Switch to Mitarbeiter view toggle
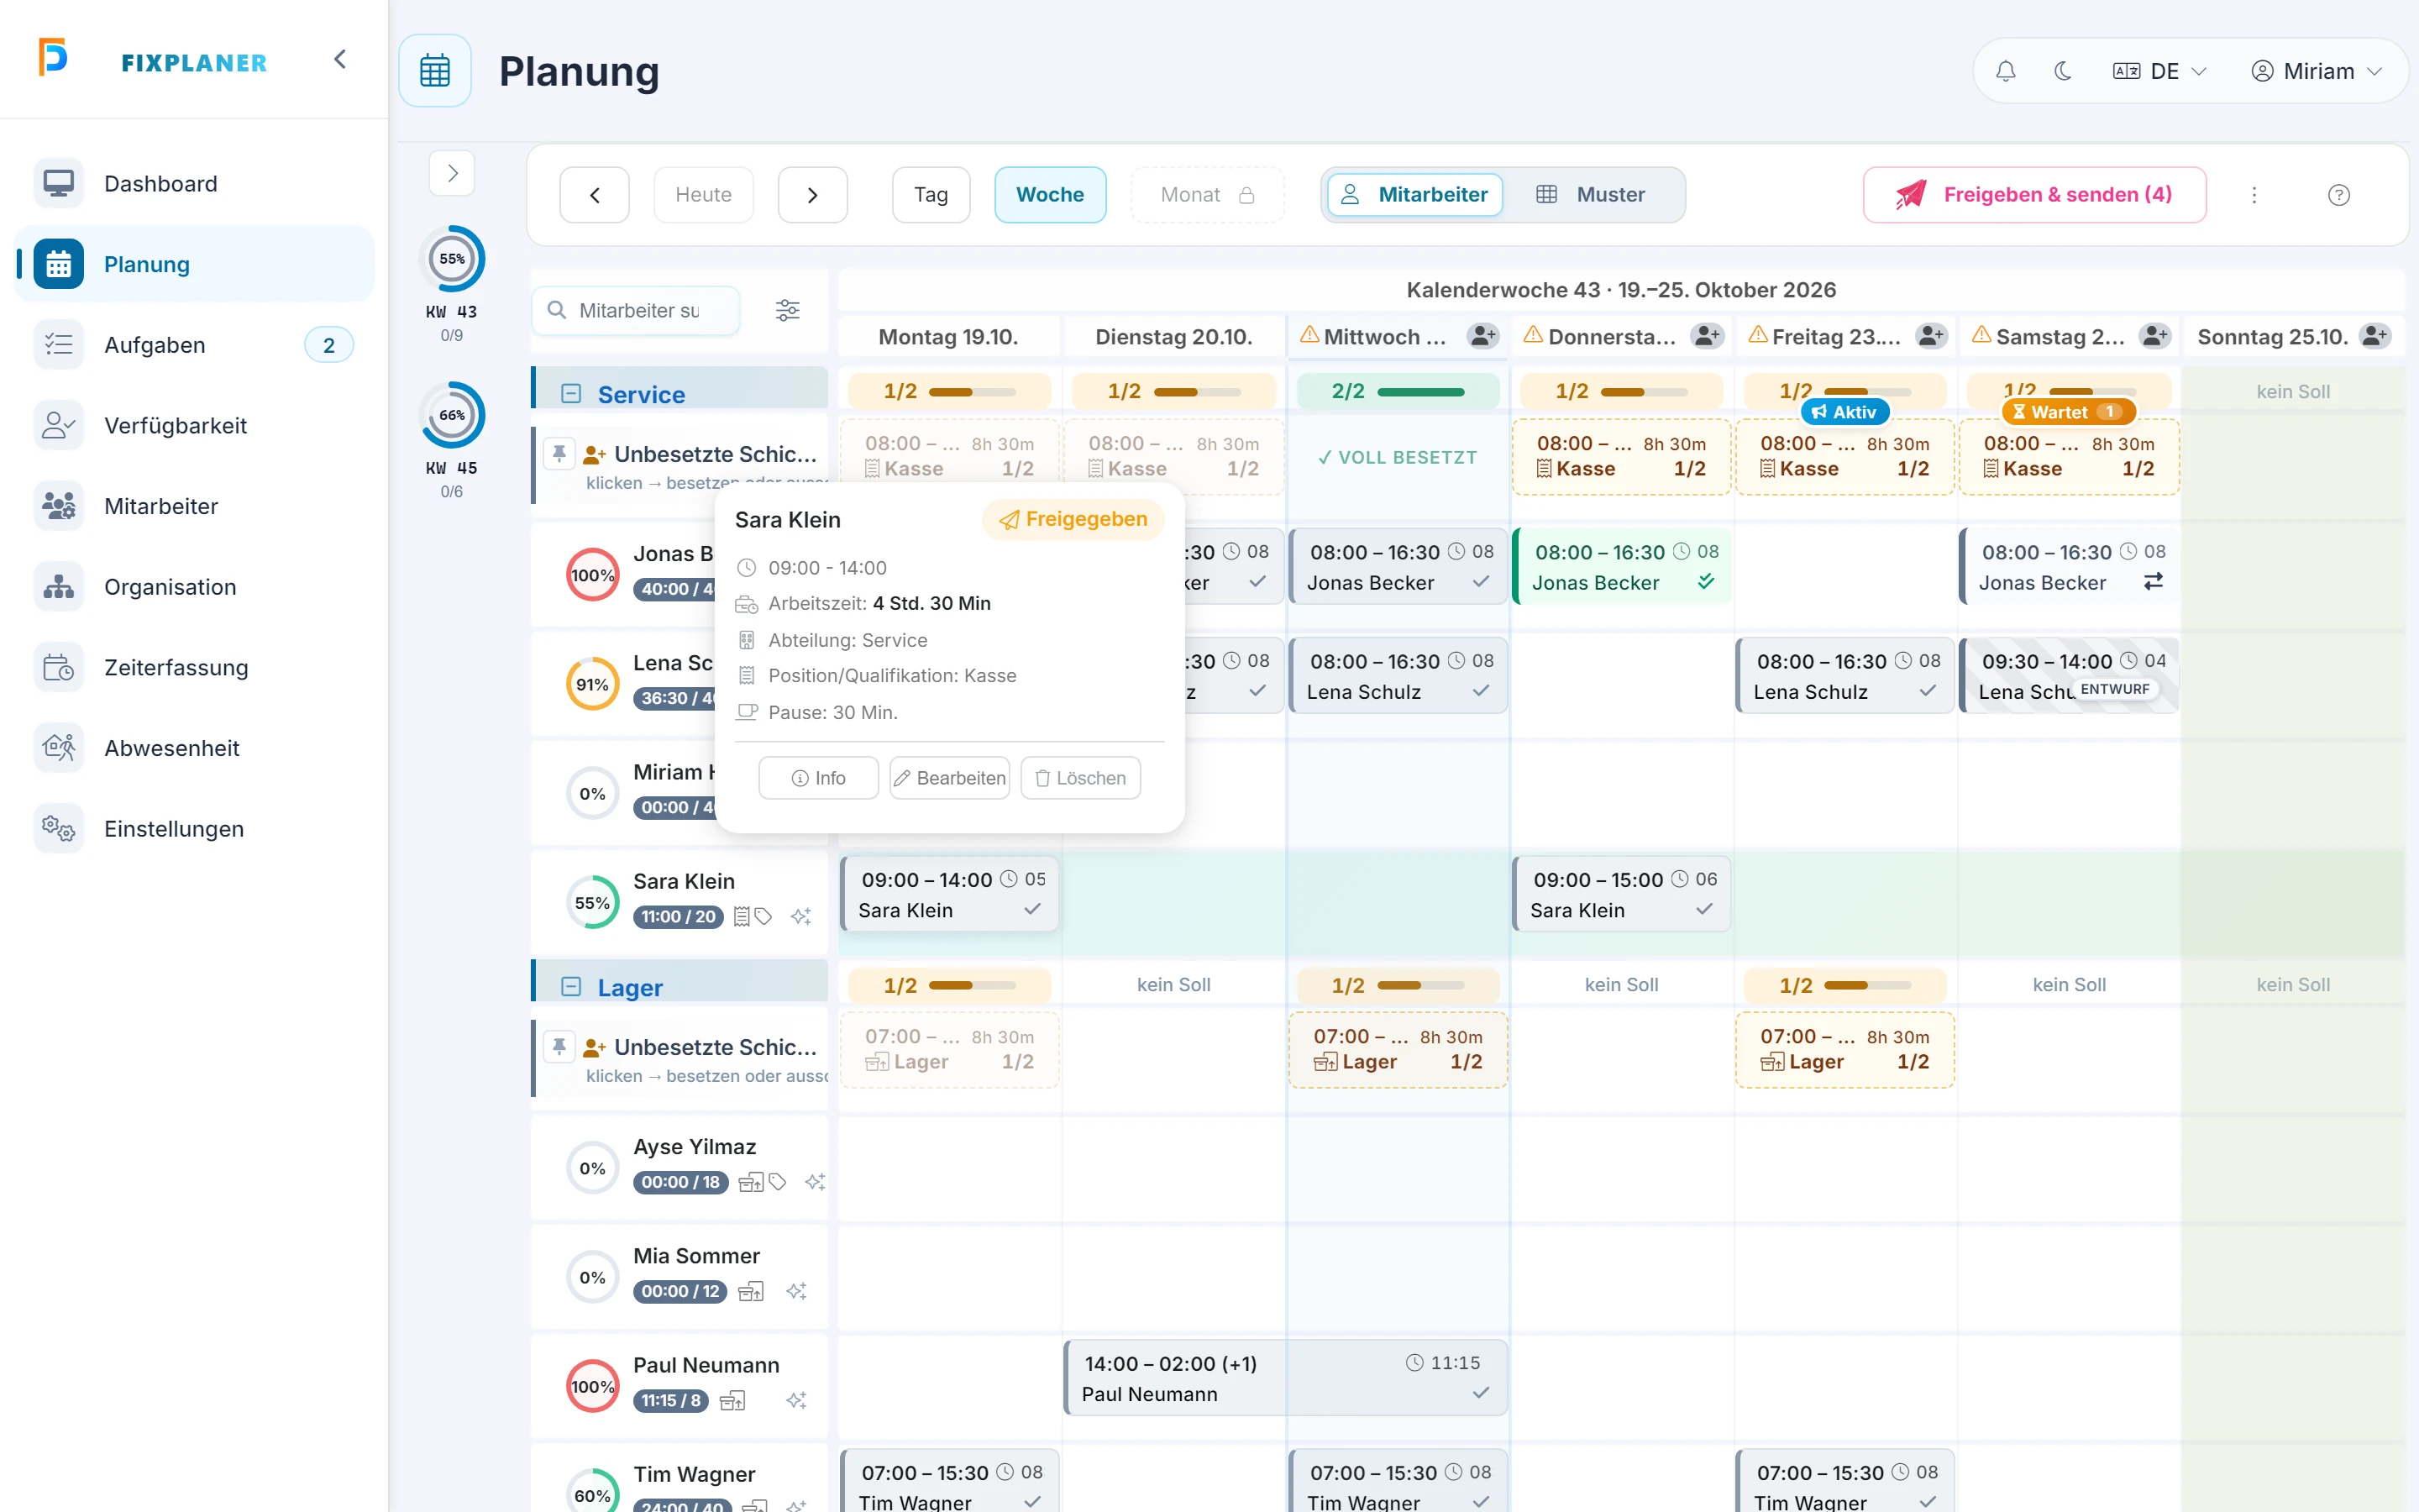 click(x=1414, y=195)
